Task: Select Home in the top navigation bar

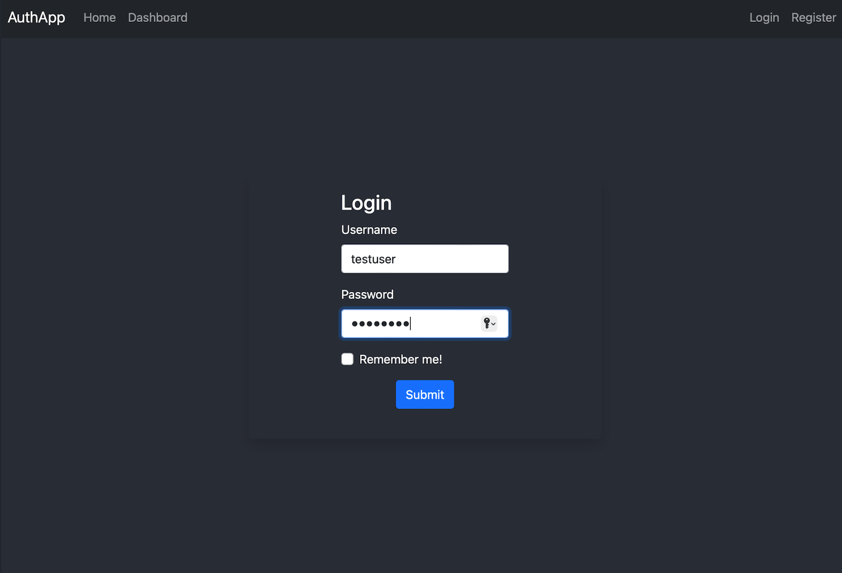Action: (x=99, y=17)
